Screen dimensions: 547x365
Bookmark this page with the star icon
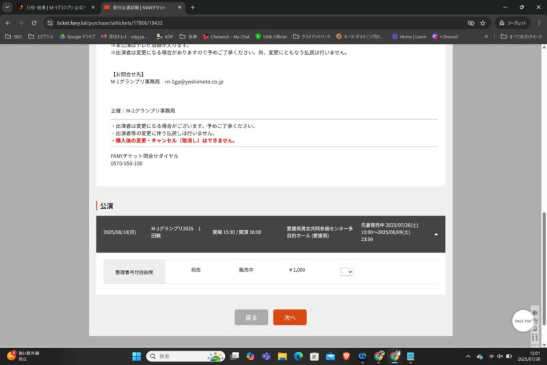[483, 23]
